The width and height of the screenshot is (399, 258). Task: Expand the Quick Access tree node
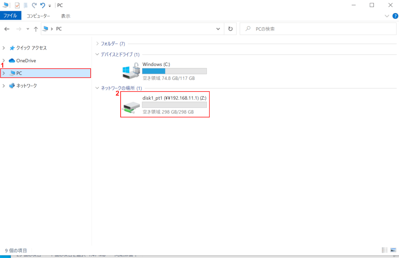(4, 48)
